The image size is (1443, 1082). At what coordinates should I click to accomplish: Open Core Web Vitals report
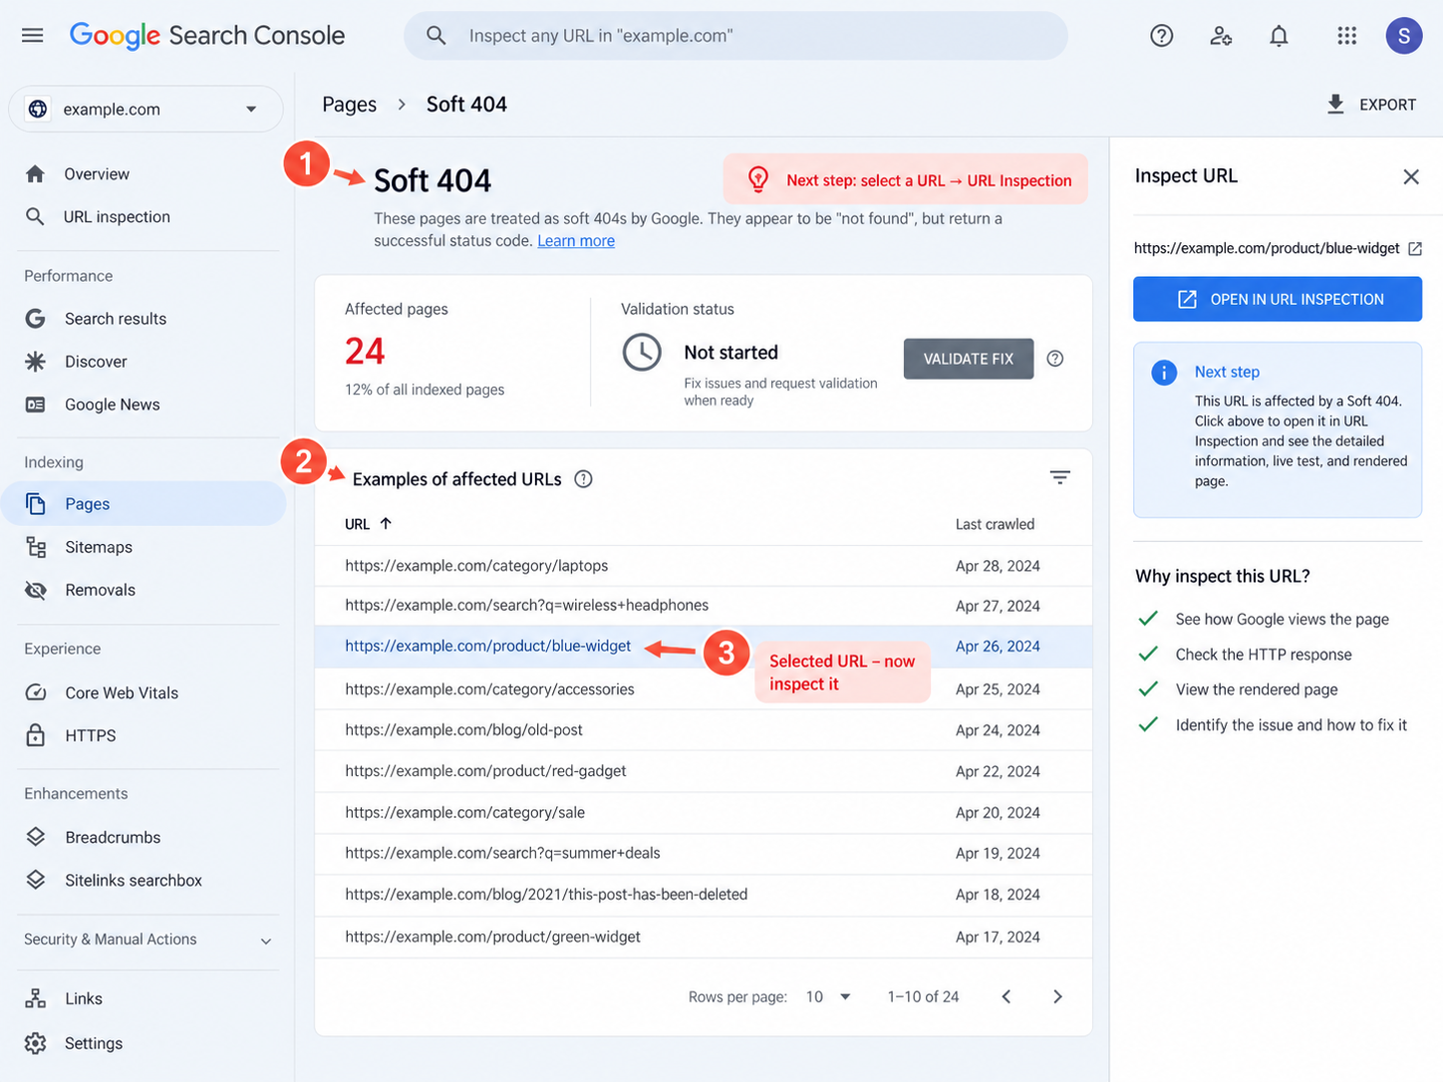pos(122,693)
